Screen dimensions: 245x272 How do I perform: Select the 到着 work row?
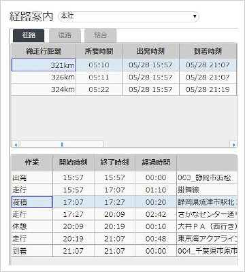125,251
